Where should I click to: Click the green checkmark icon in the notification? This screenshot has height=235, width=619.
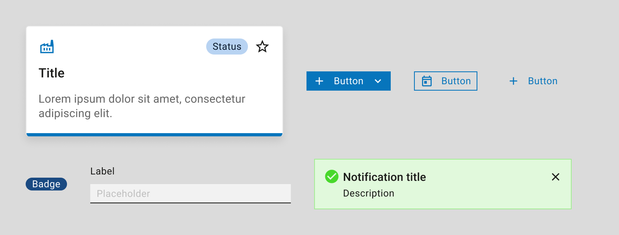click(x=331, y=176)
